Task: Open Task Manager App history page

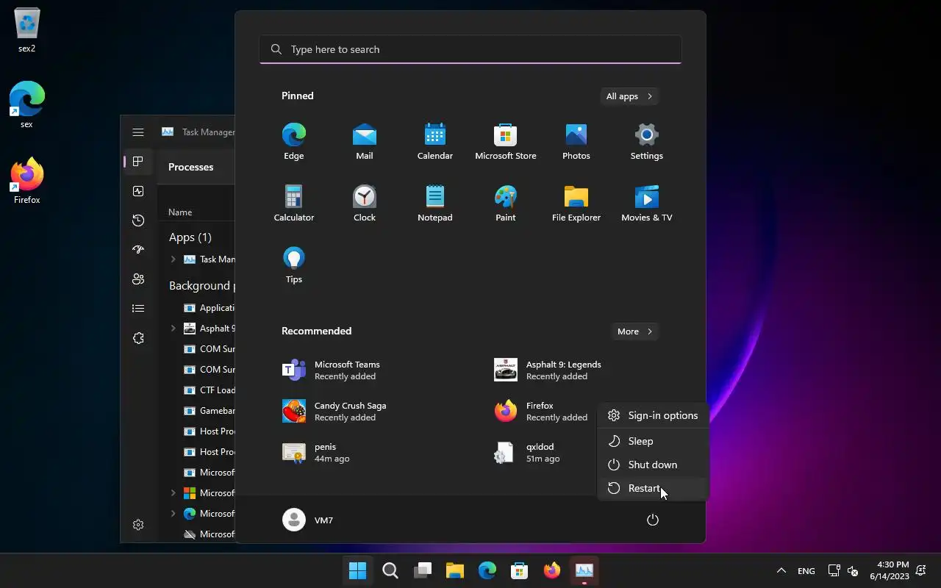Action: click(x=138, y=220)
